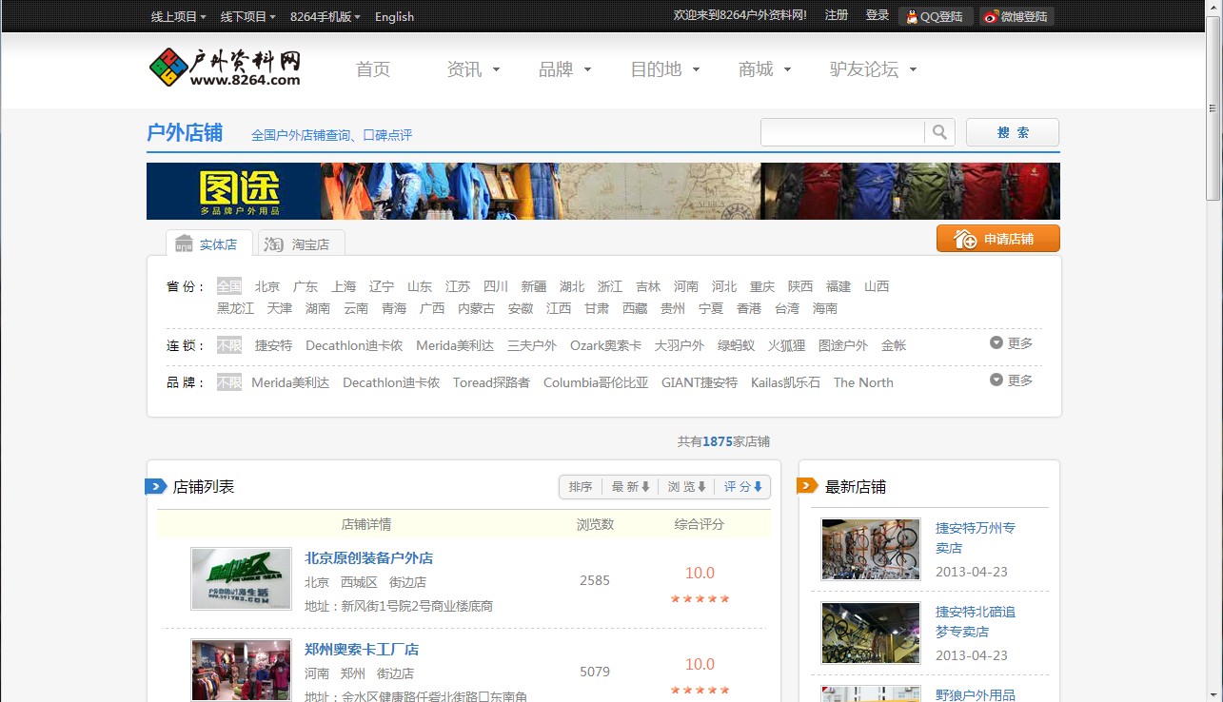Open the 郑州奥索卡工厂店 store link
The image size is (1223, 702).
tap(360, 650)
